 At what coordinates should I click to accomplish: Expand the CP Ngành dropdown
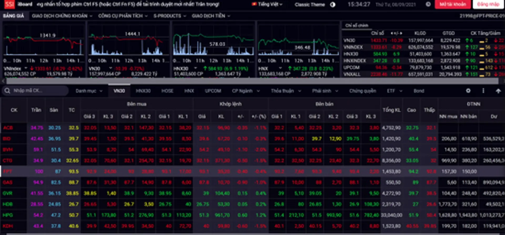pos(246,91)
